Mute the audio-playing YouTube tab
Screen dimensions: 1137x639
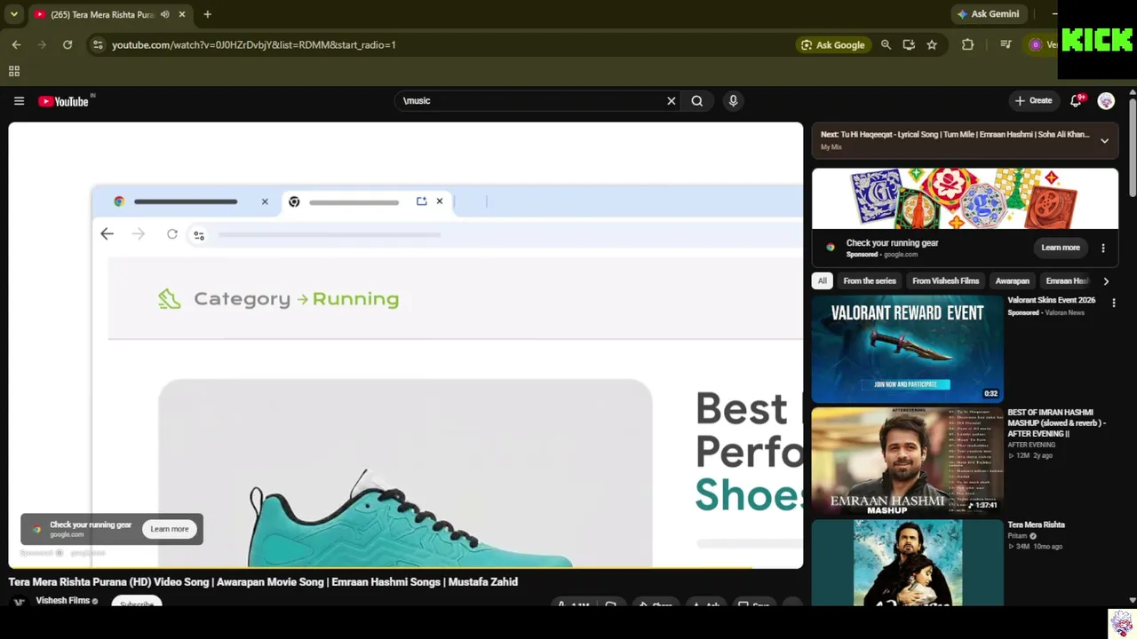(165, 14)
